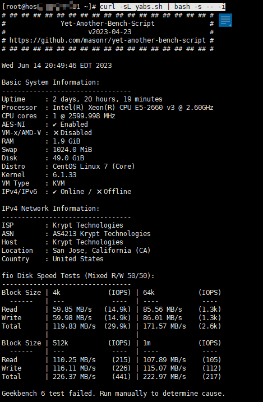Click the San Jose, California location value

coord(101,251)
